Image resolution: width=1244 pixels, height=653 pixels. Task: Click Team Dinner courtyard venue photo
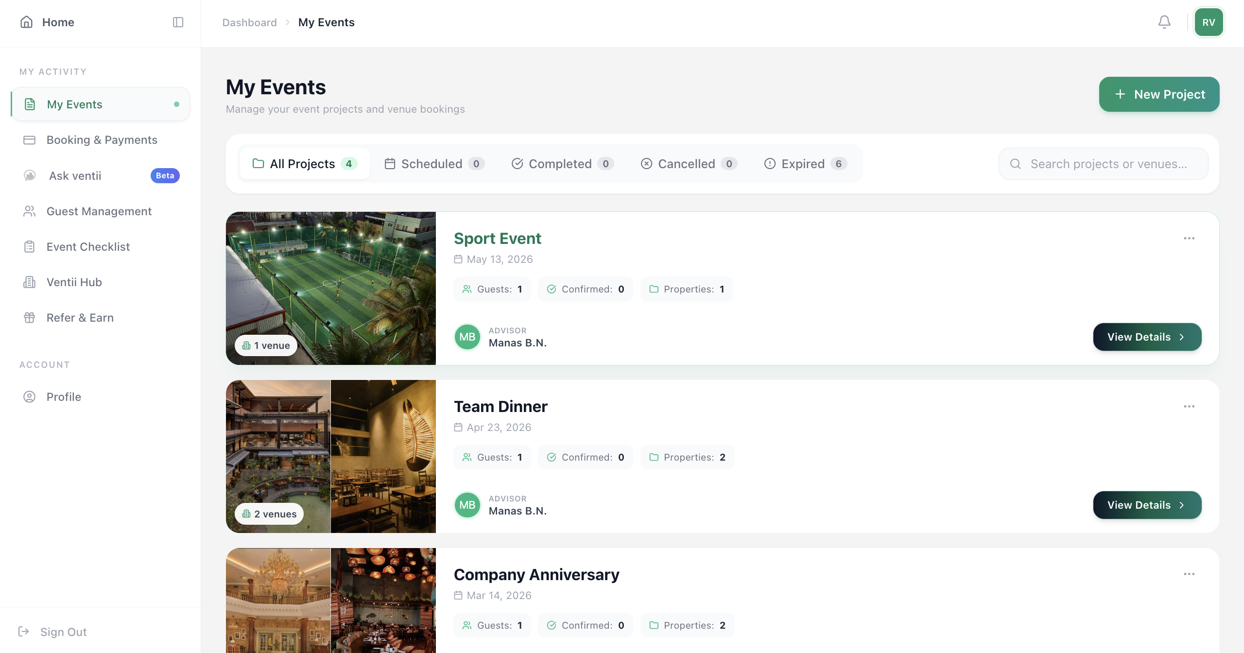point(278,456)
